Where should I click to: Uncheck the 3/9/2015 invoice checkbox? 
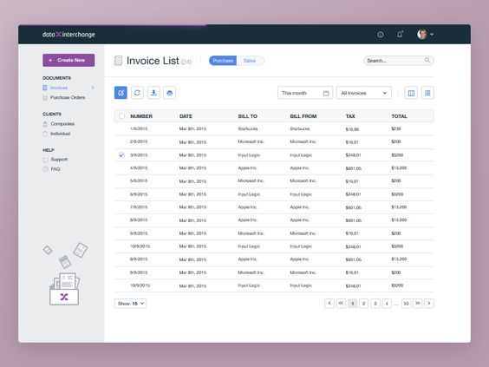pyautogui.click(x=121, y=155)
